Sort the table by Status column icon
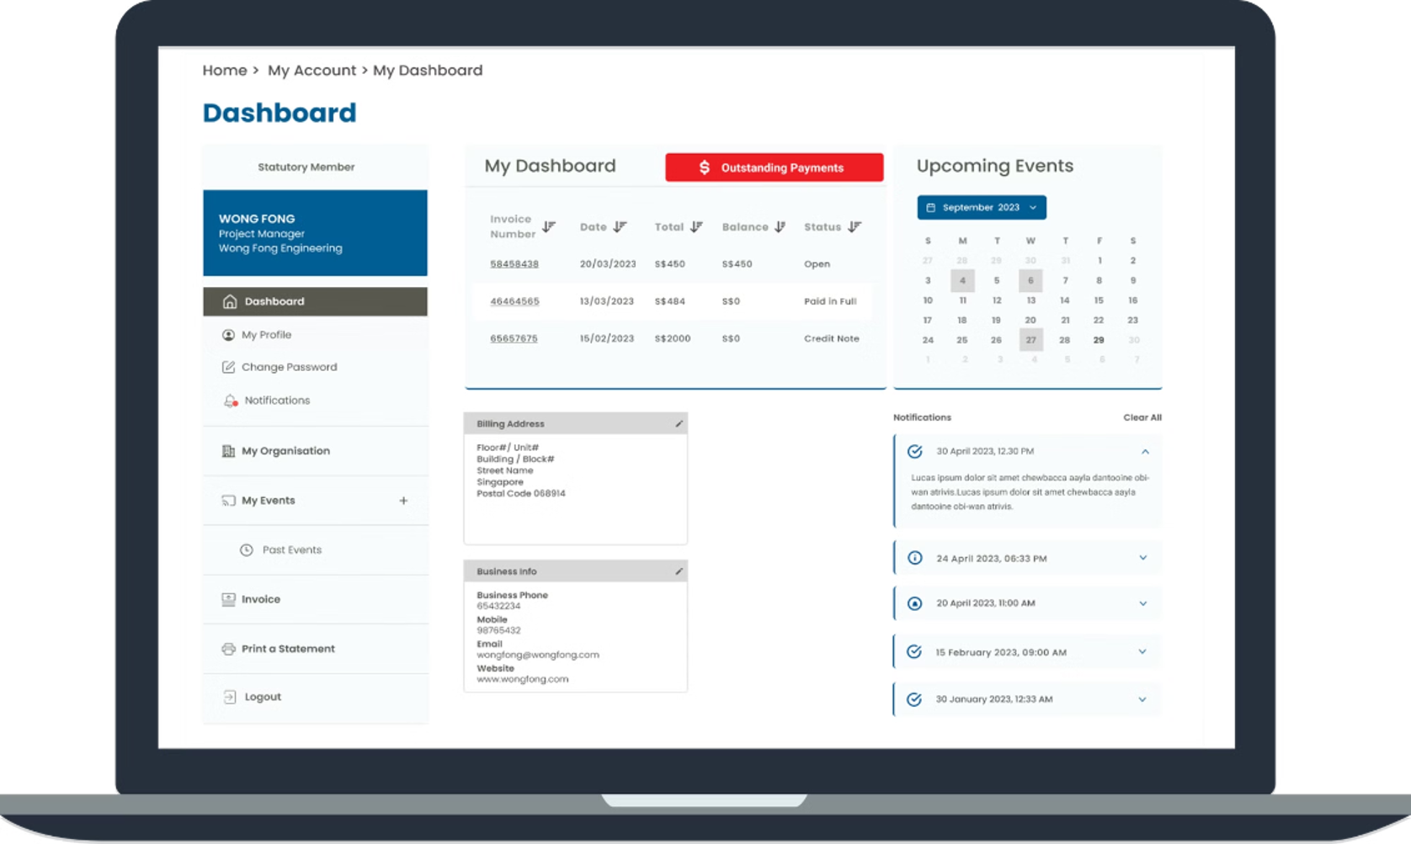 [855, 227]
